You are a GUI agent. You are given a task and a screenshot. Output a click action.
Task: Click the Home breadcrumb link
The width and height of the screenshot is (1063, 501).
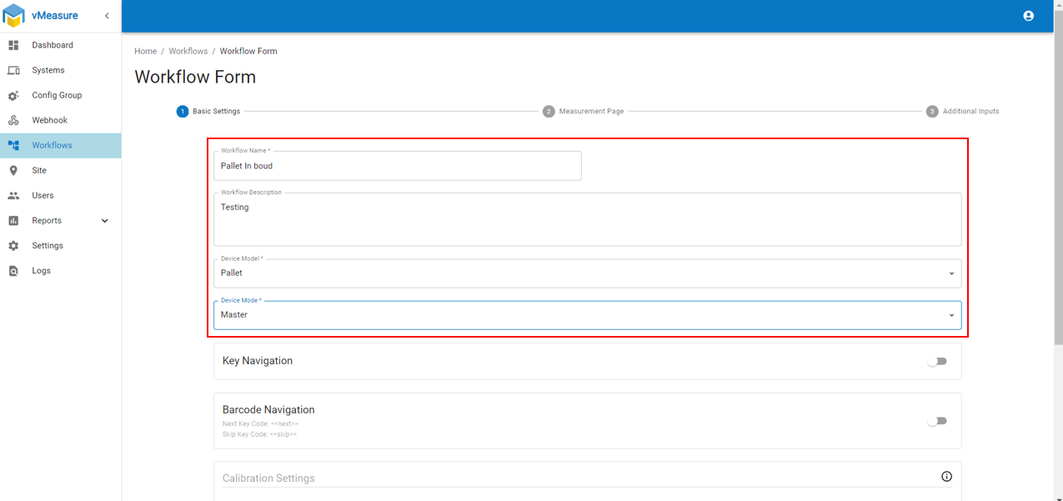145,51
